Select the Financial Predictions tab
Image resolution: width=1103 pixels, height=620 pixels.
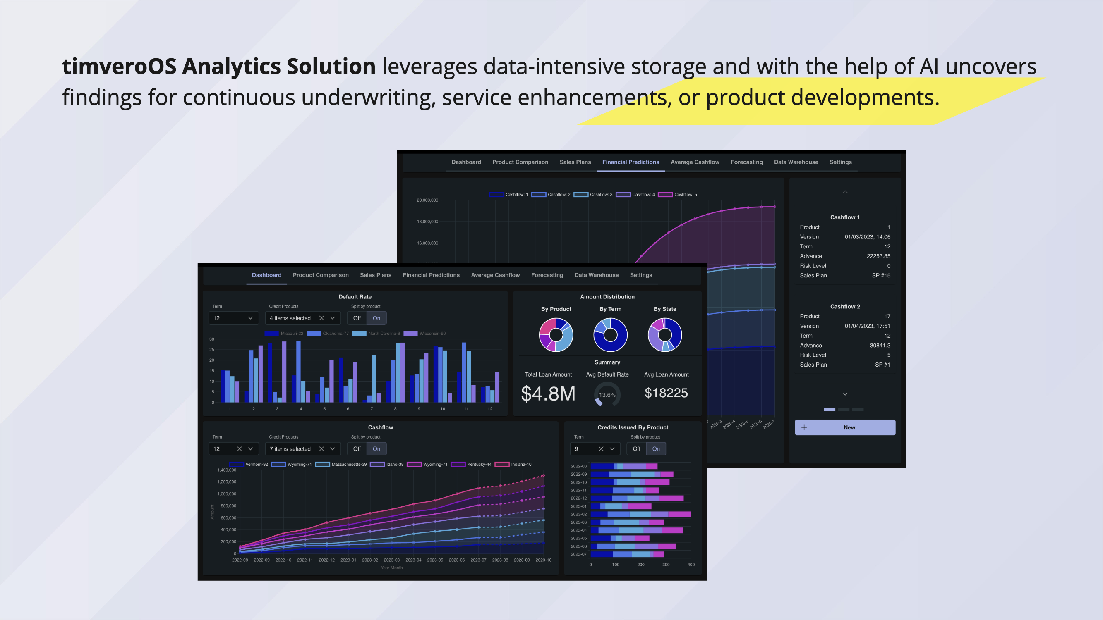[x=631, y=162]
